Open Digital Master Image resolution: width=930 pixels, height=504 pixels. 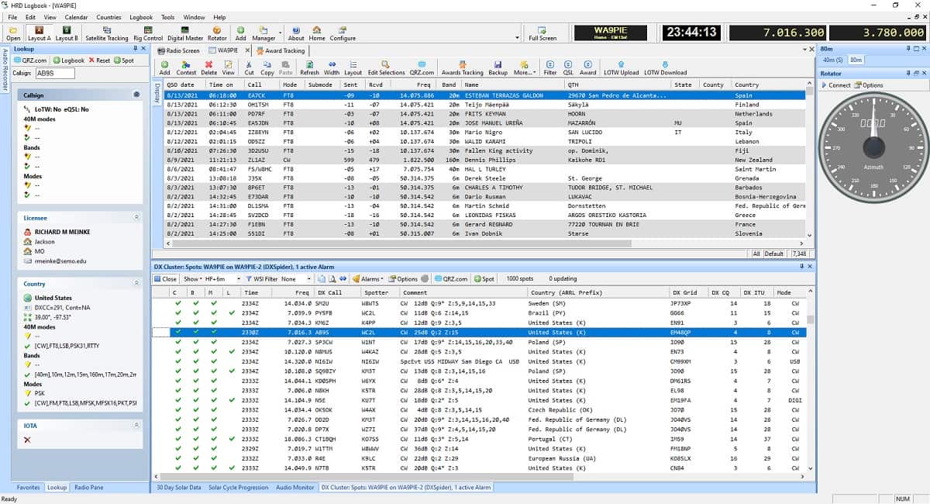pyautogui.click(x=184, y=33)
